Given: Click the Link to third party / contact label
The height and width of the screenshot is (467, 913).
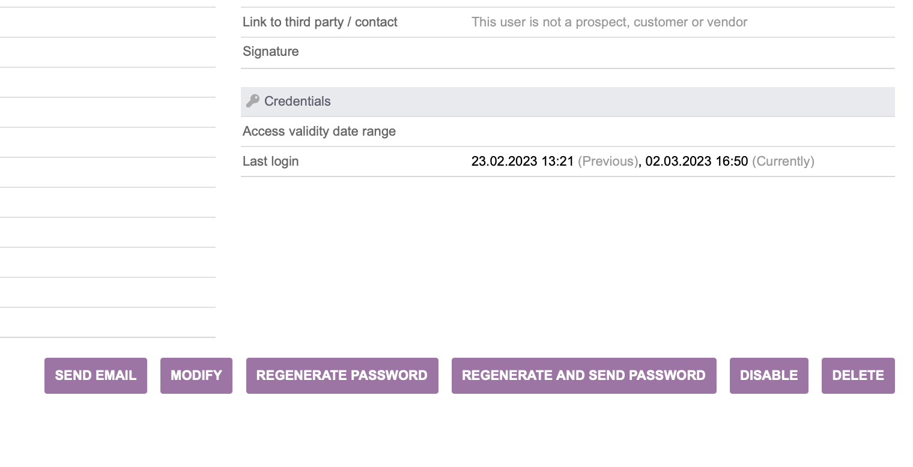Looking at the screenshot, I should point(320,22).
